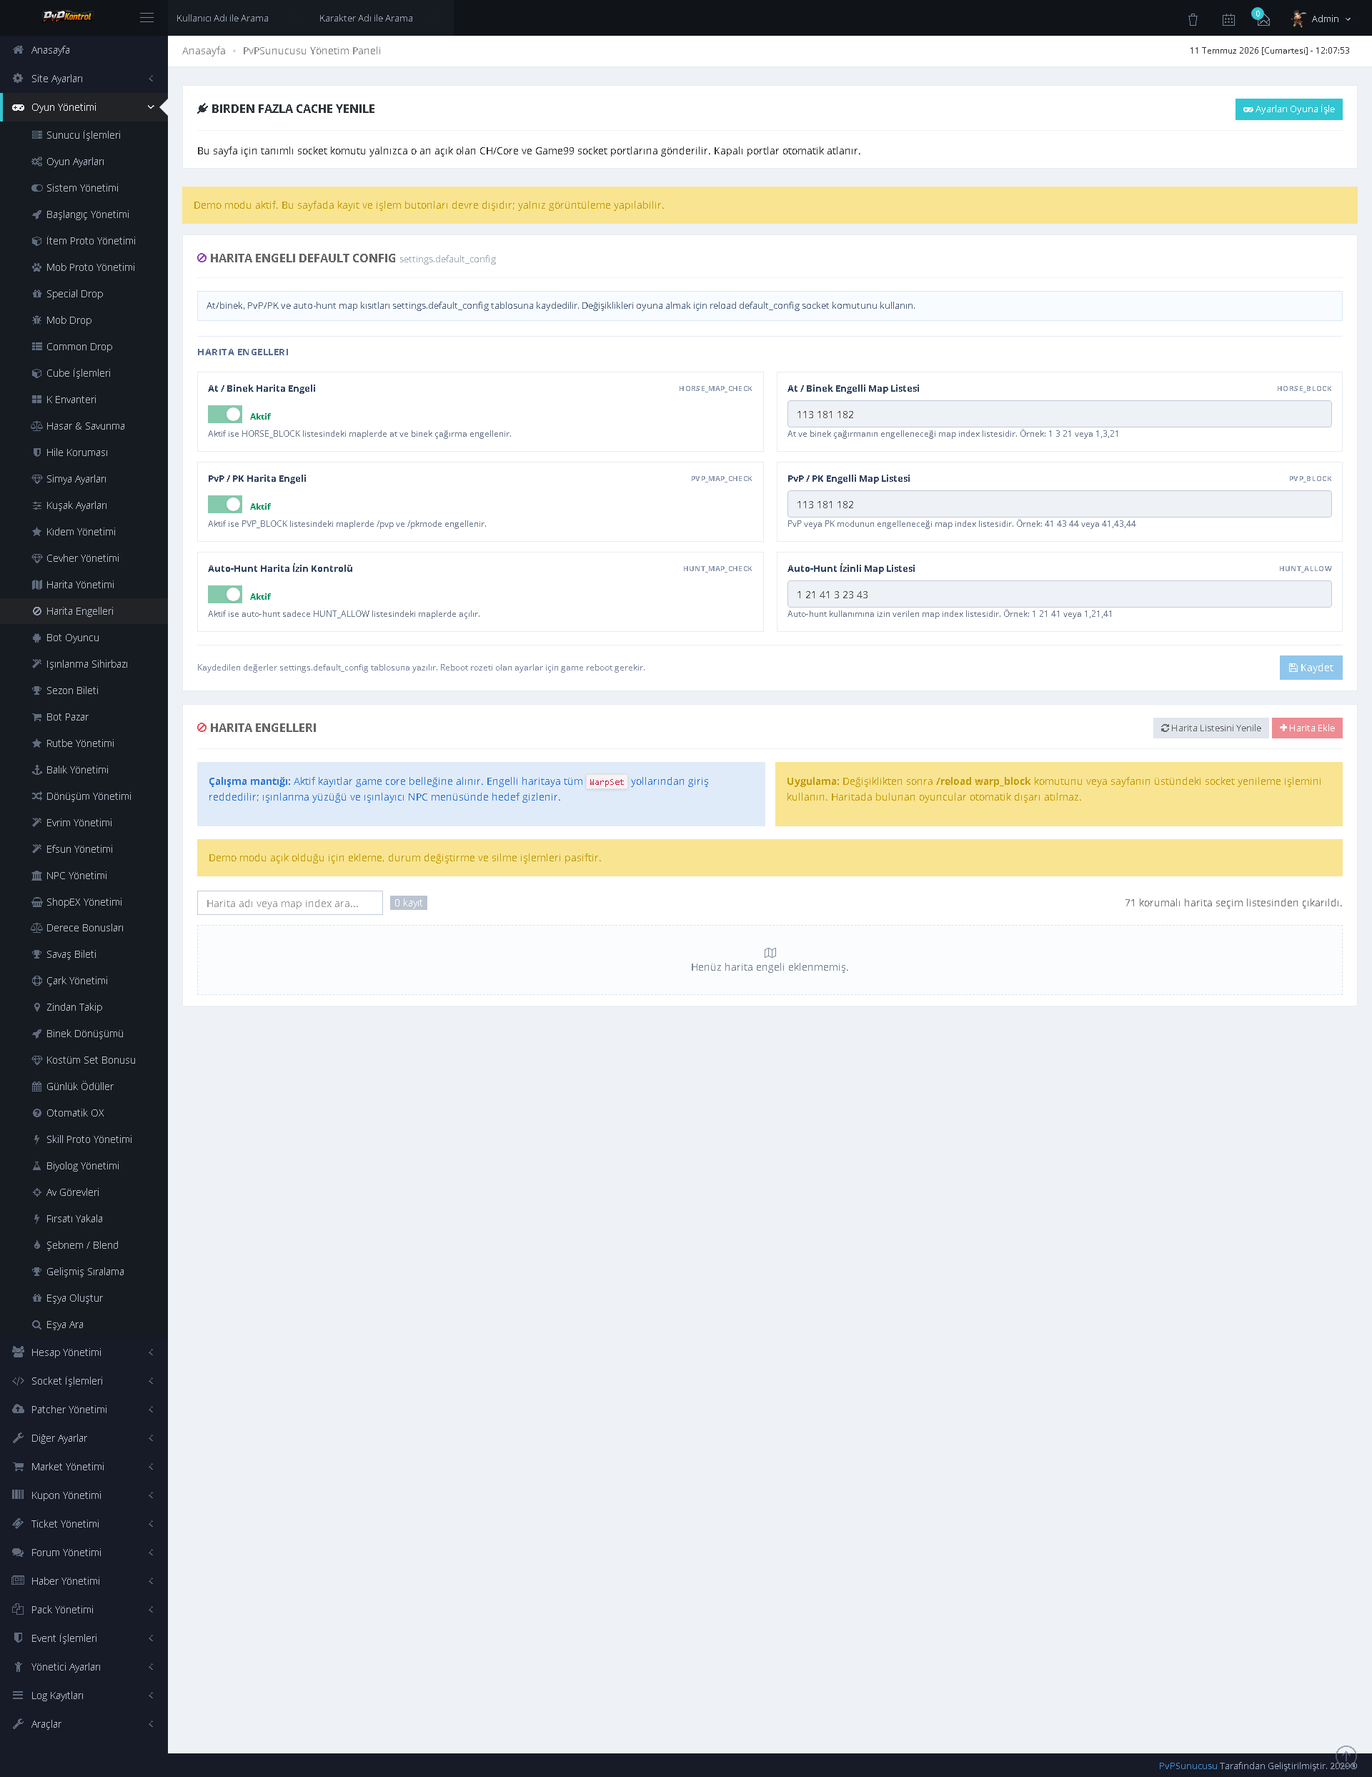This screenshot has height=1777, width=1372.
Task: Open Kuşak Ayarları menu item
Action: [84, 505]
